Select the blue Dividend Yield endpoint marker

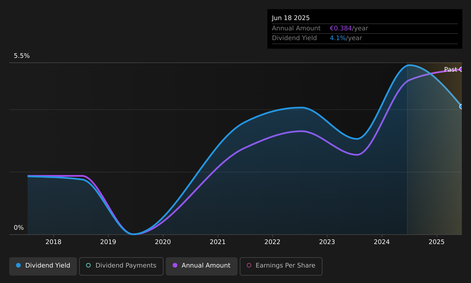click(461, 107)
